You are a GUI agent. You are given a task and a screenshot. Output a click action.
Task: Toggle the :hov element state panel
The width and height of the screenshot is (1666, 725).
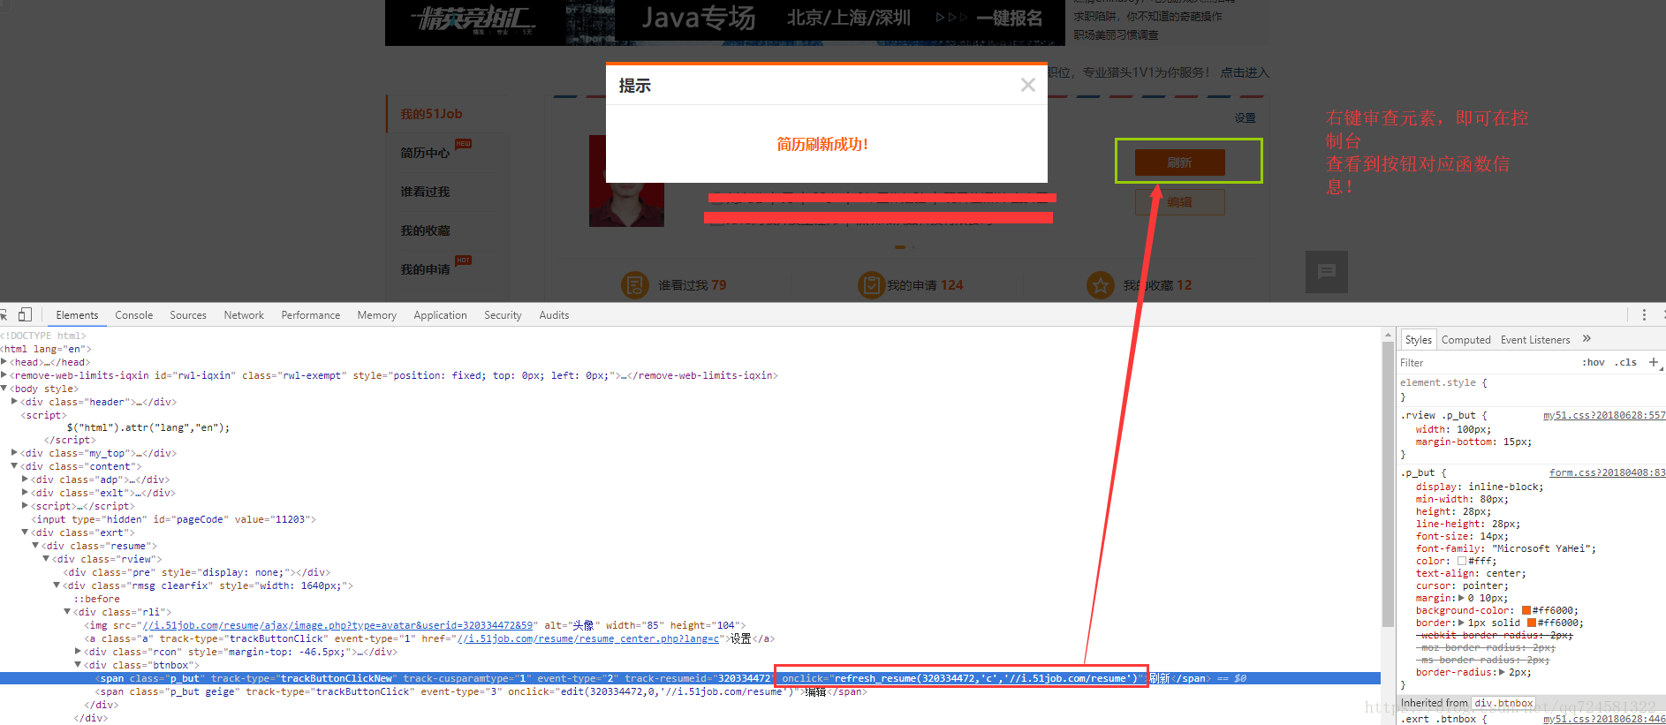(1594, 362)
